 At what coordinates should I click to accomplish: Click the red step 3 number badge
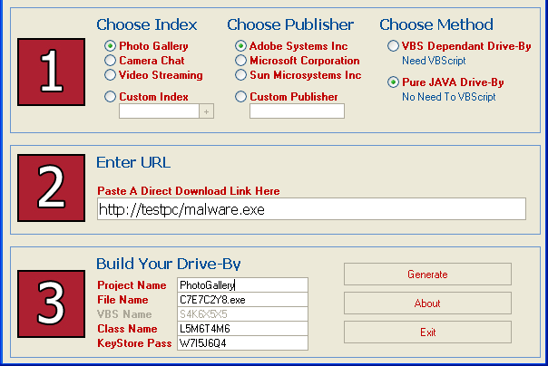click(52, 303)
